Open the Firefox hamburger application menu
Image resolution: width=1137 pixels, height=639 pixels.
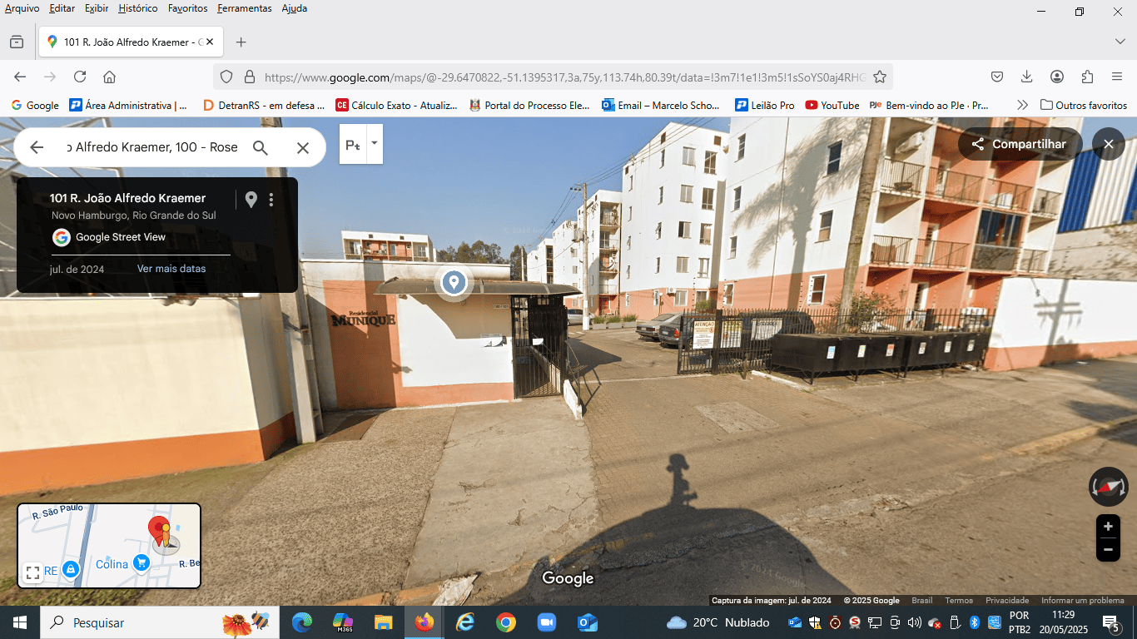(x=1117, y=77)
